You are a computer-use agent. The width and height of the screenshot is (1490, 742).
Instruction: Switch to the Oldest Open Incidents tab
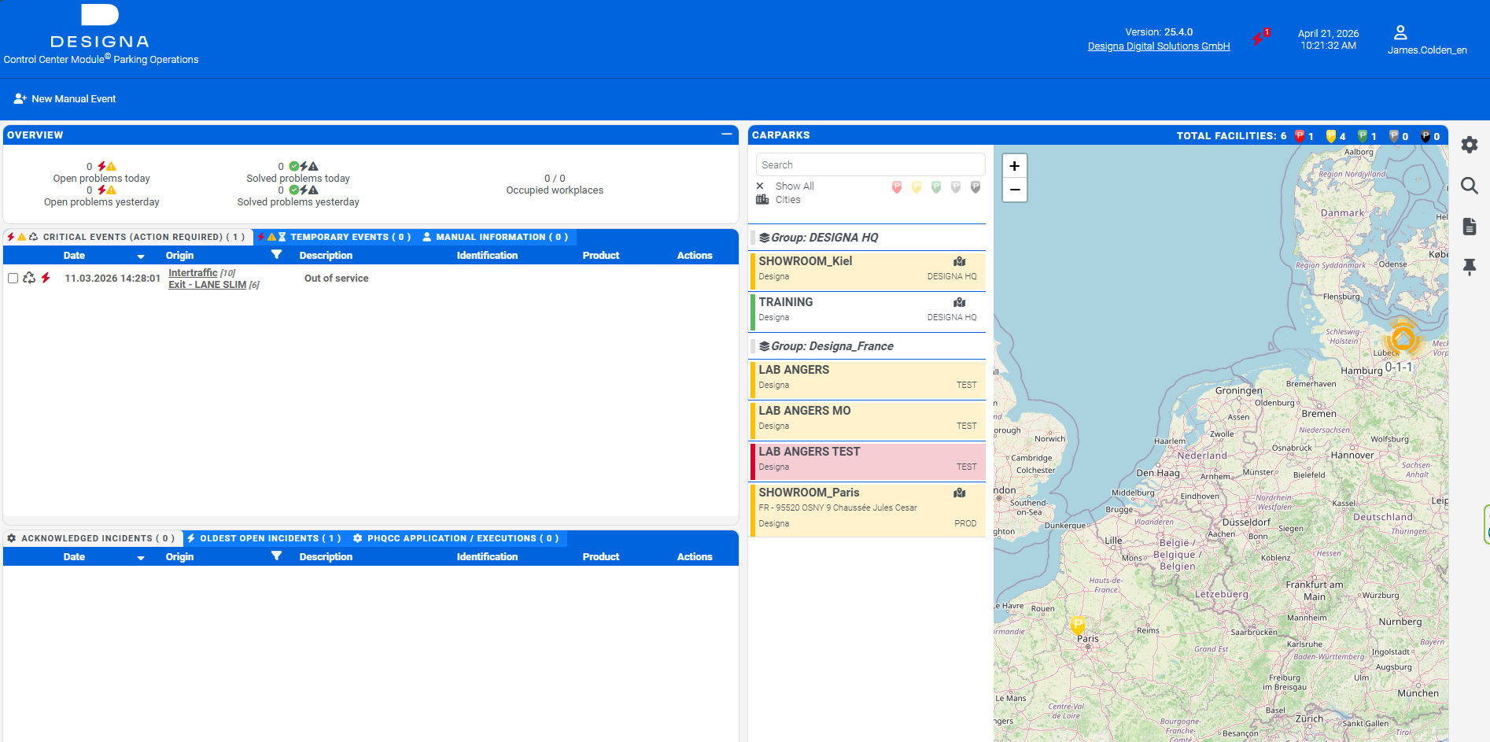pyautogui.click(x=264, y=538)
